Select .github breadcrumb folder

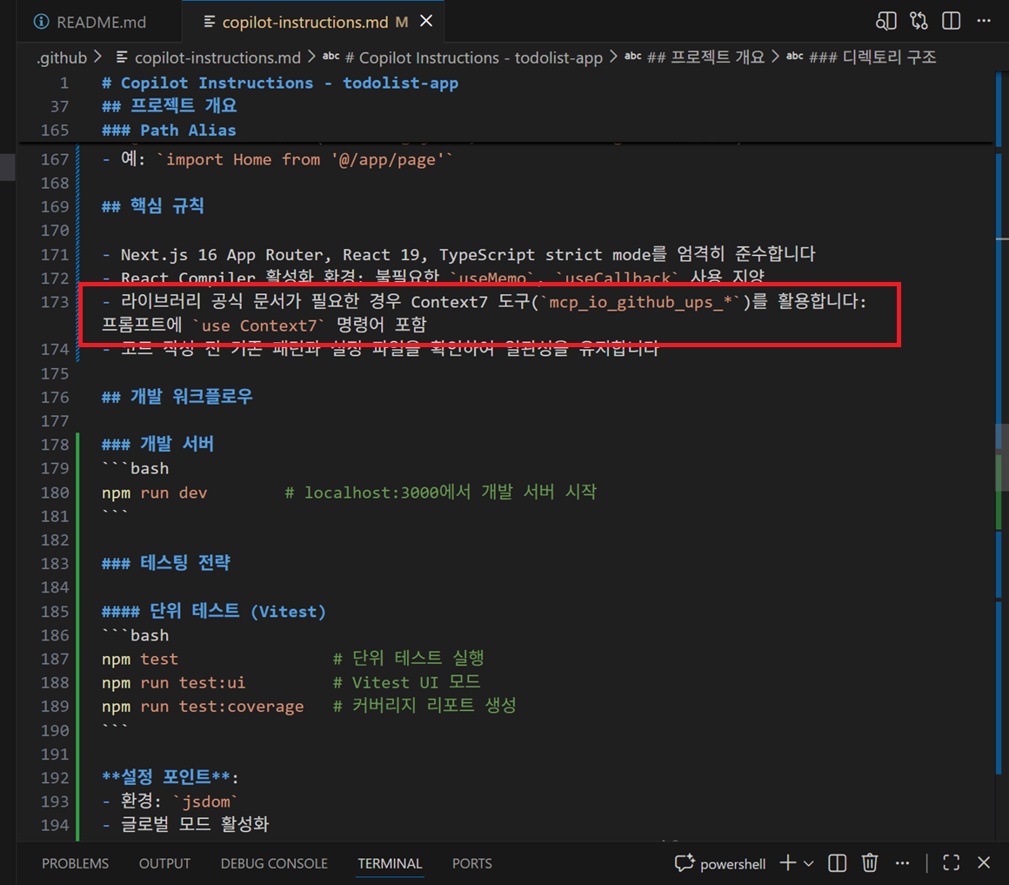(62, 58)
